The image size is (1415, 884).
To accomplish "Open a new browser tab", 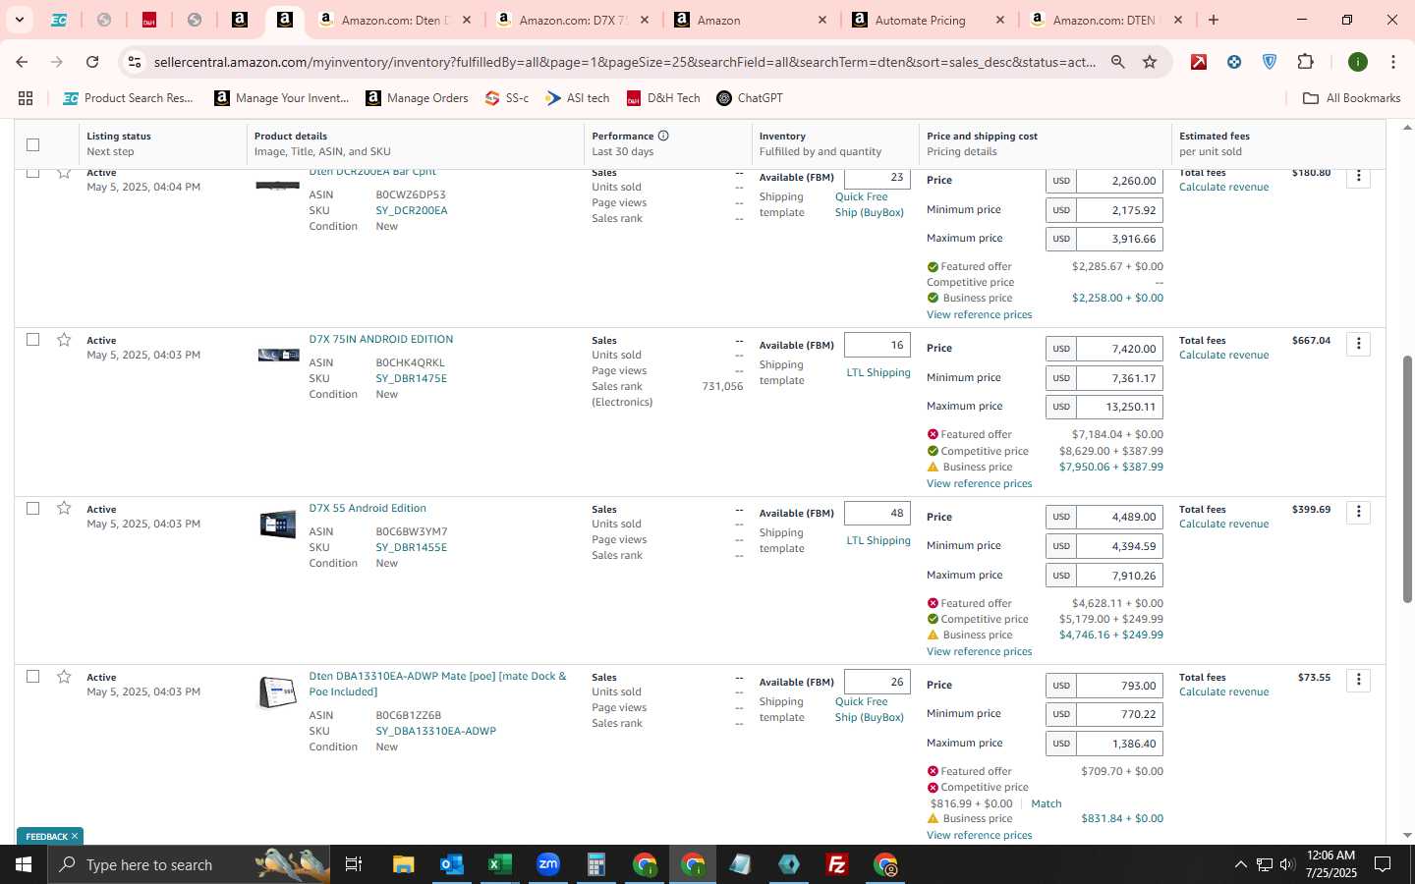I will (x=1214, y=20).
